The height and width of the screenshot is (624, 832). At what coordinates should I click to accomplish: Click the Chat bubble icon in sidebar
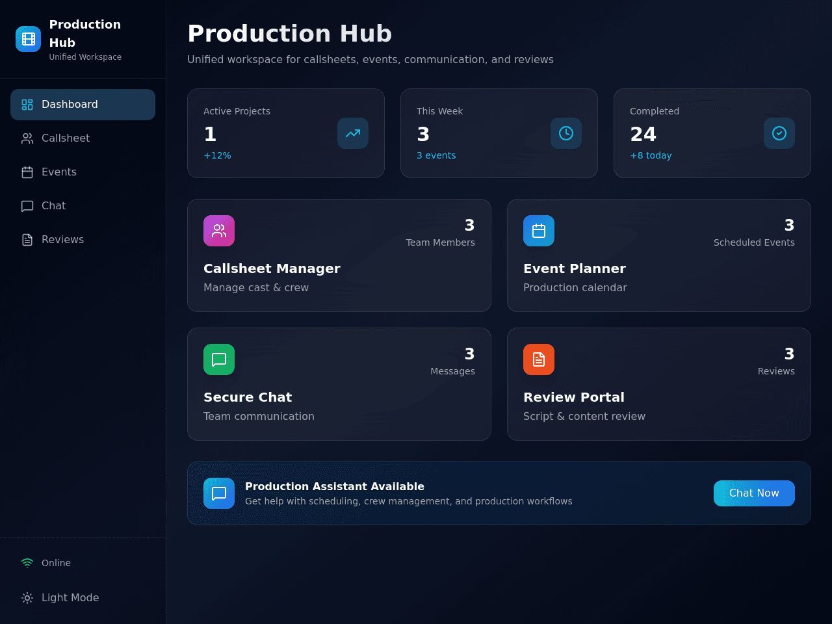27,206
